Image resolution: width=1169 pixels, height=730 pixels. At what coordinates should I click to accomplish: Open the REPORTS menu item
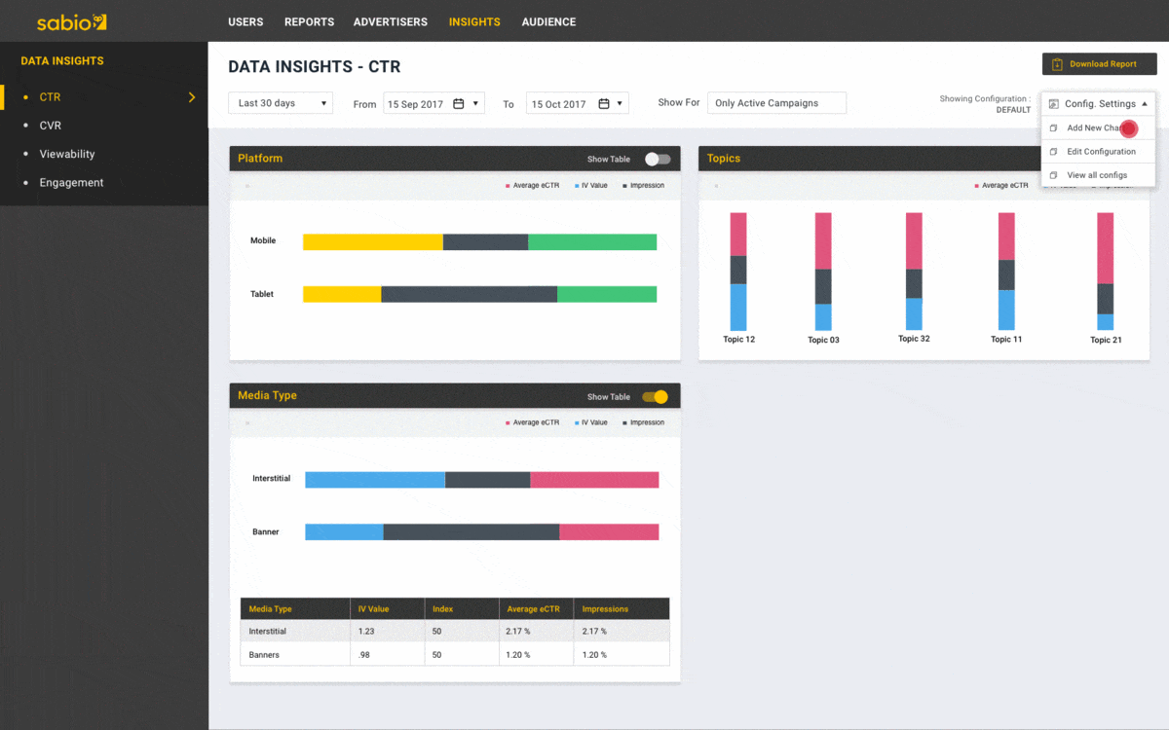point(309,21)
